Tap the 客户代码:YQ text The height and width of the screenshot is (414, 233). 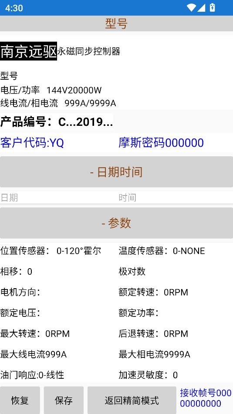[32, 143]
